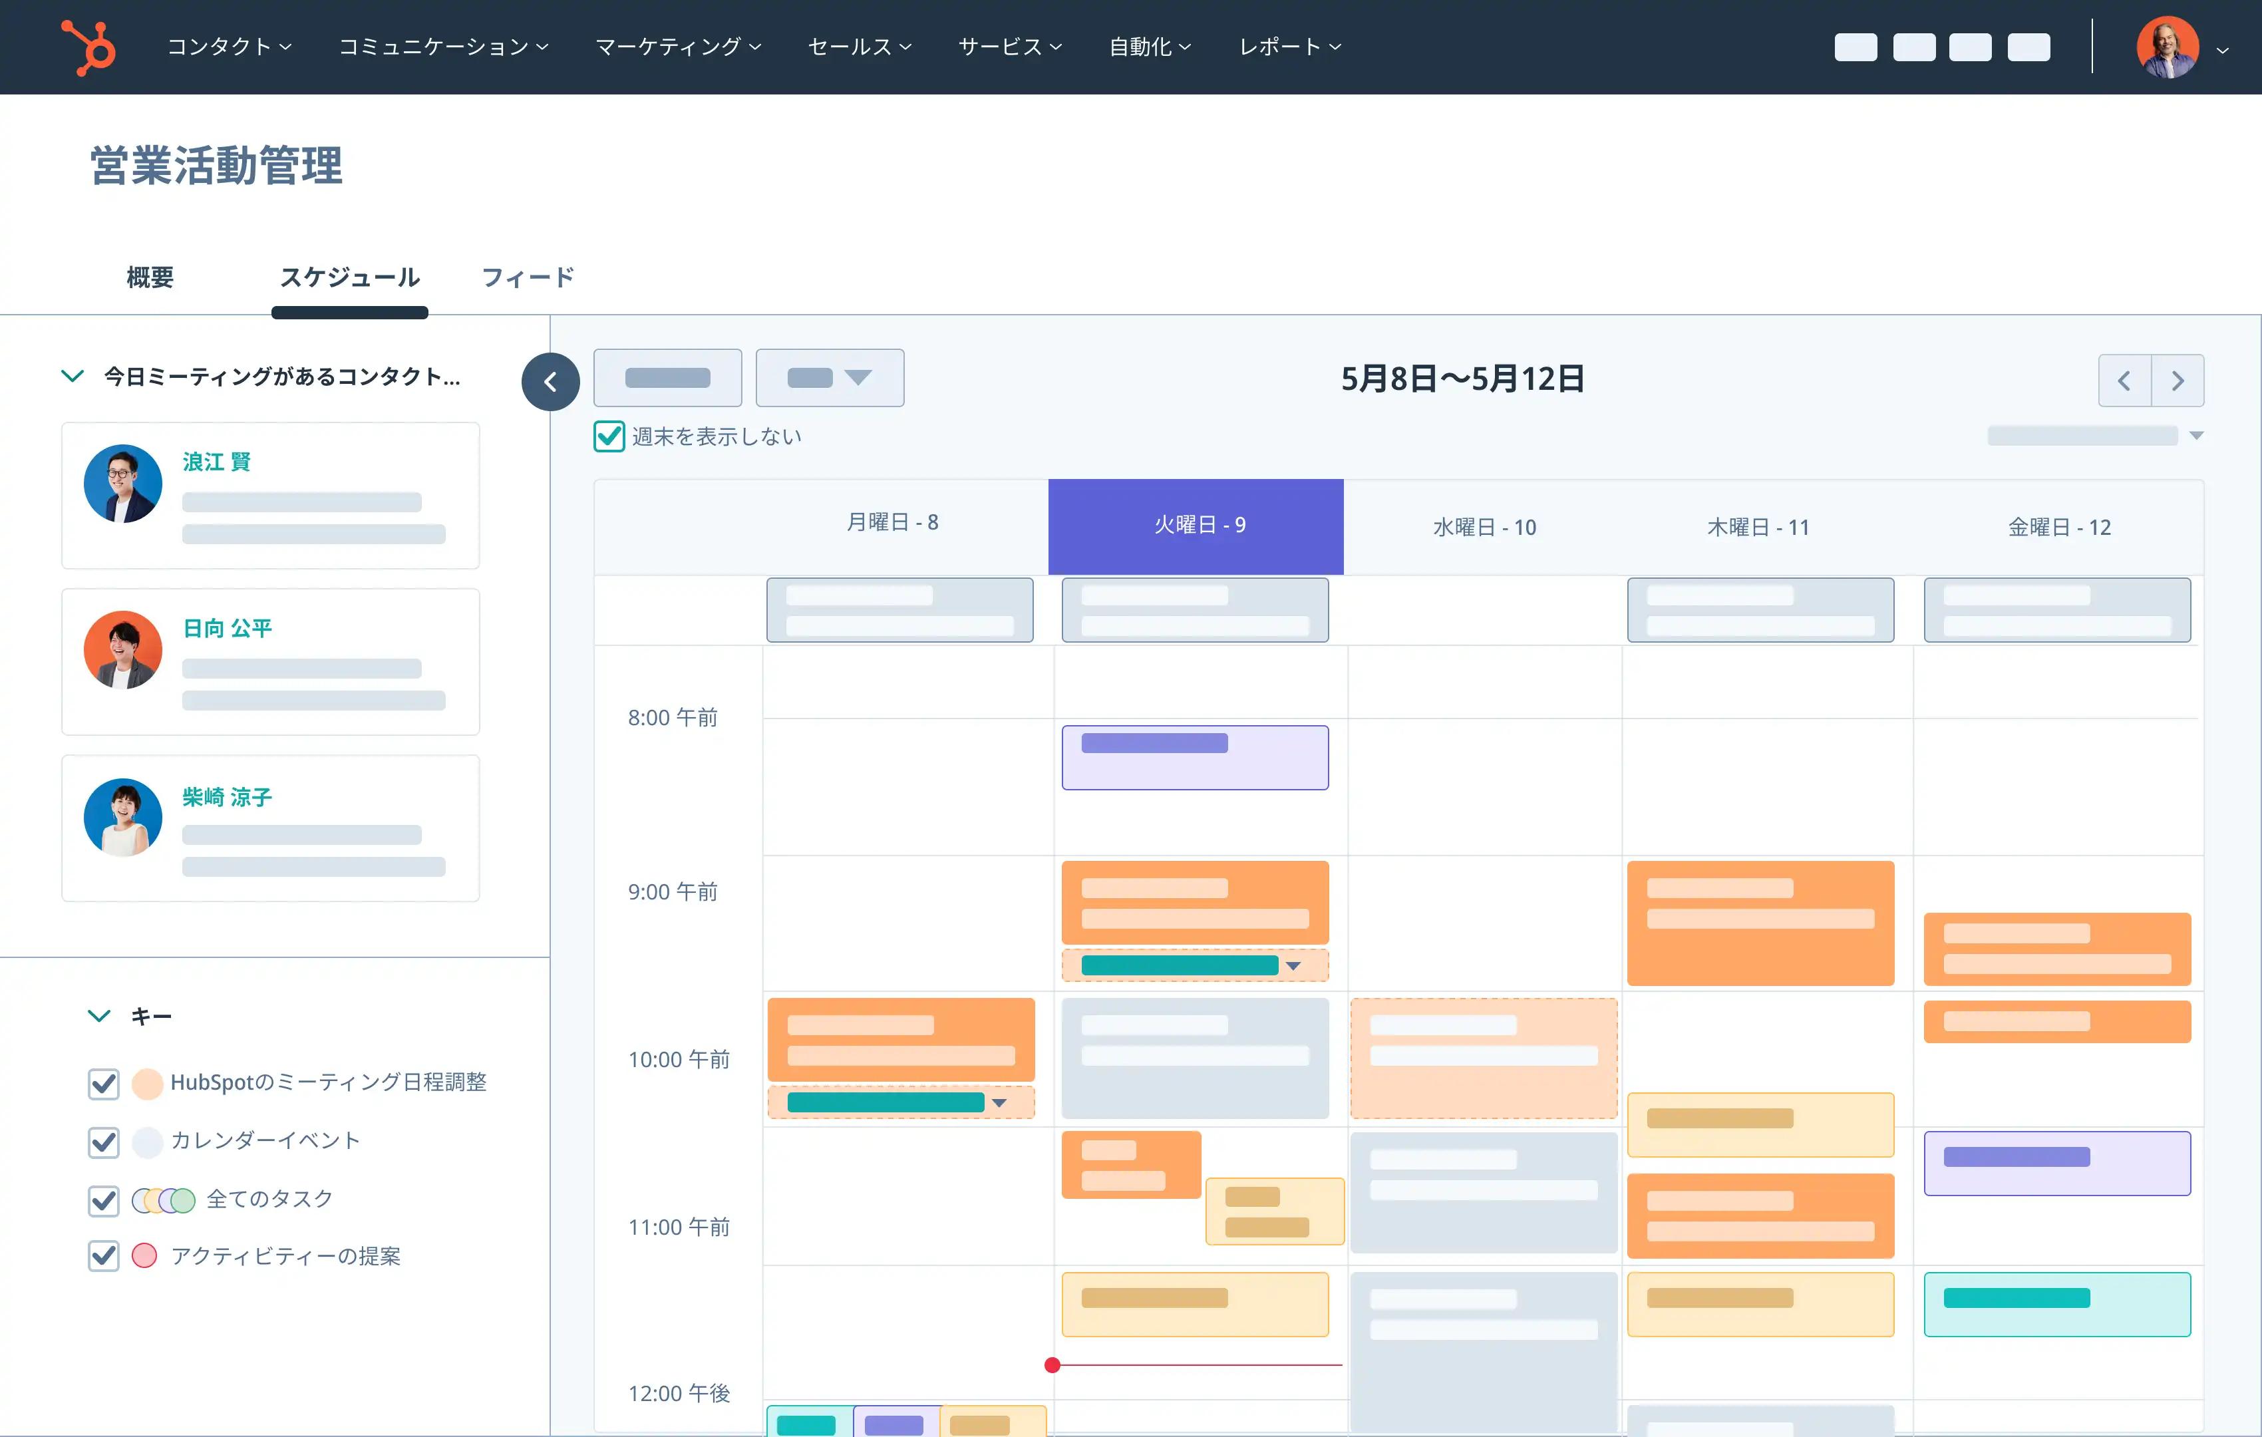The height and width of the screenshot is (1437, 2262).
Task: Open Friday's purple task at 11:00
Action: coord(2057,1163)
